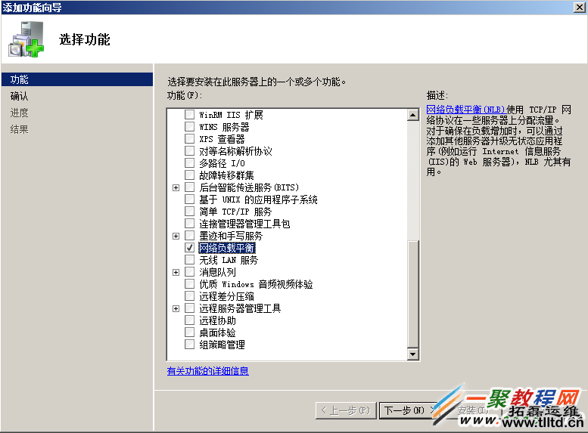The width and height of the screenshot is (588, 433).
Task: Tick the 远程协助 checkbox
Action: 190,320
